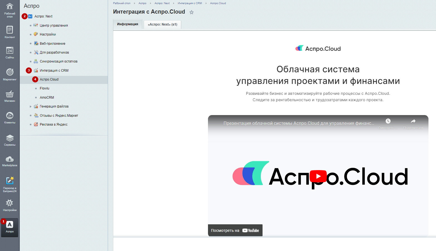Click the Генерация файлов icon
This screenshot has height=251, width=436.
[36, 106]
